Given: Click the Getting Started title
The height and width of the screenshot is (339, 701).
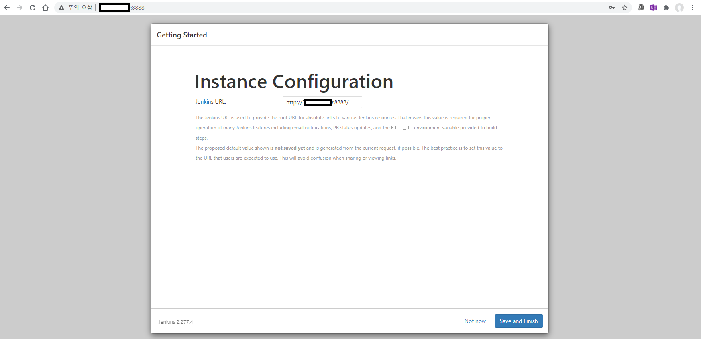Looking at the screenshot, I should coord(182,35).
